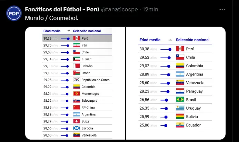Click the Paraguay flag icon

pyautogui.click(x=180, y=91)
